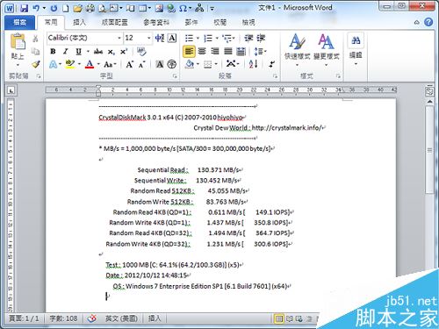Viewport: 439px width, 329px height.
Task: Align text right
Action: (215, 52)
